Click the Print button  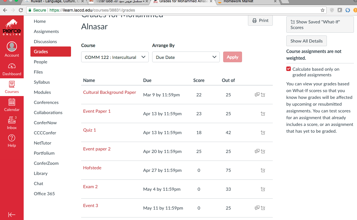(x=260, y=21)
